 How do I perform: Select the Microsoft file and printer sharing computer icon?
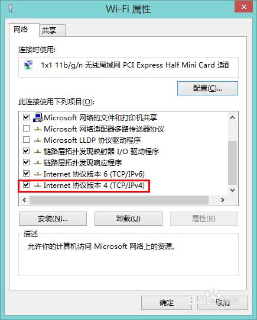[38, 117]
